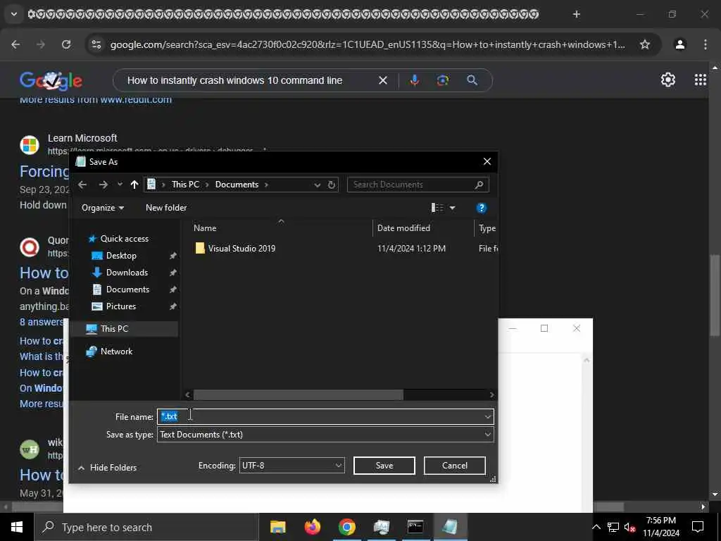
Task: Go back in the Save As dialog
Action: click(x=82, y=185)
